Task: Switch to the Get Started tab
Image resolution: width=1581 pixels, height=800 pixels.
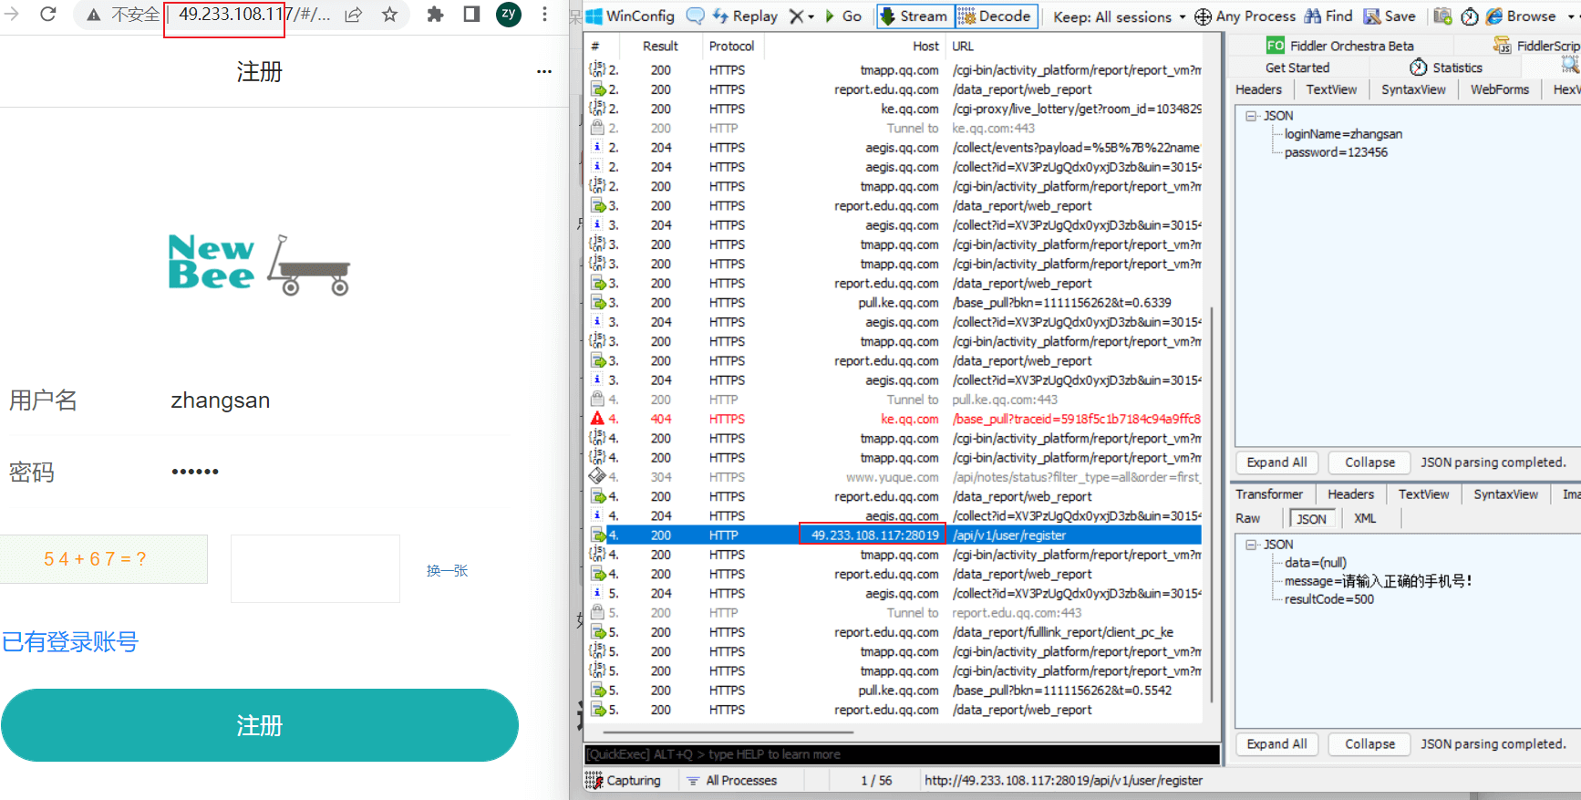Action: coord(1297,68)
